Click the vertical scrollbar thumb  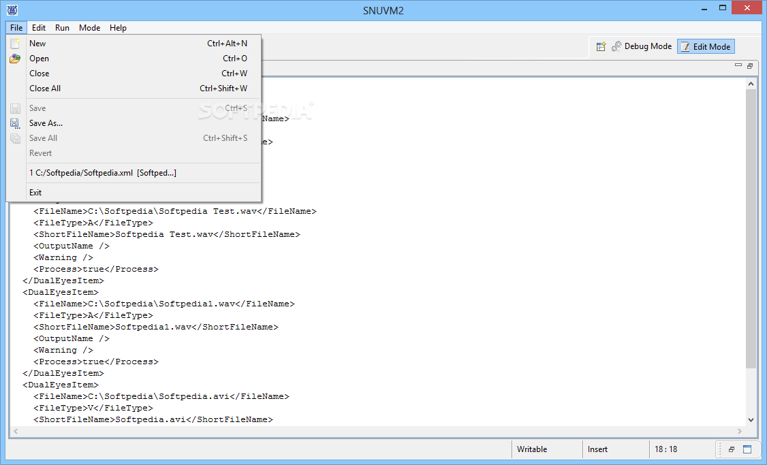(x=751, y=229)
